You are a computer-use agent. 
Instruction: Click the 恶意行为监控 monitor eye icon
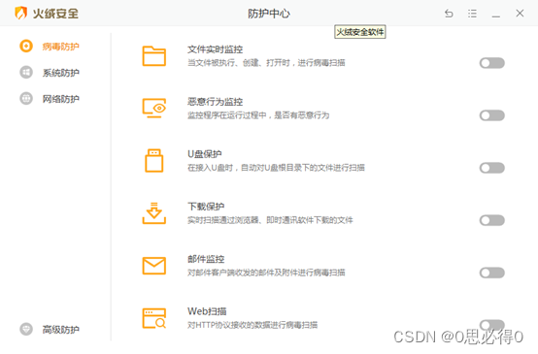coord(154,109)
